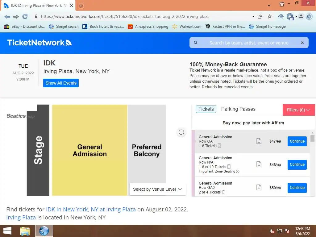Reload the page with refresh icon

[x=25, y=17]
